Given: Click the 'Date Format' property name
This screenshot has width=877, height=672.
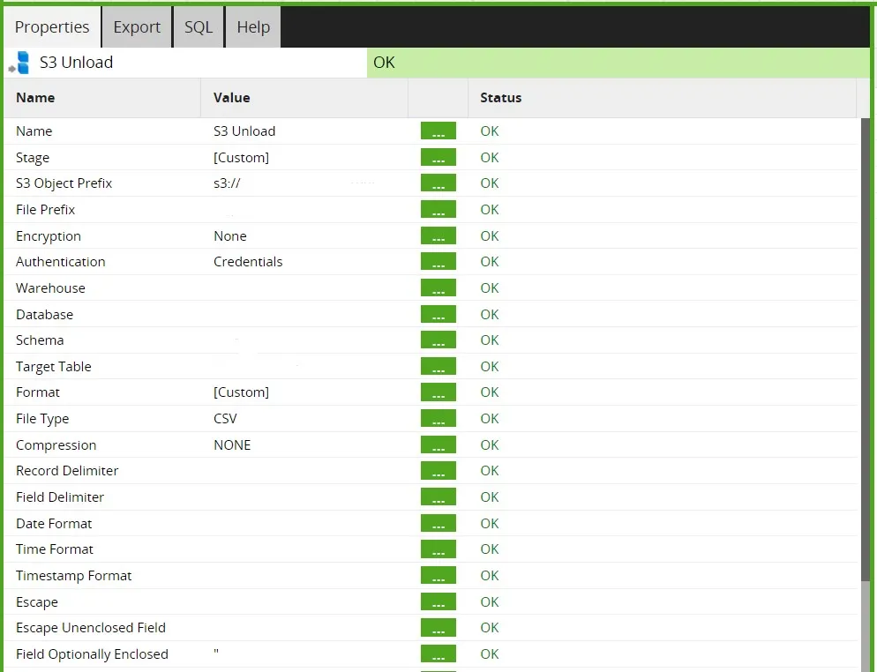Looking at the screenshot, I should (54, 524).
